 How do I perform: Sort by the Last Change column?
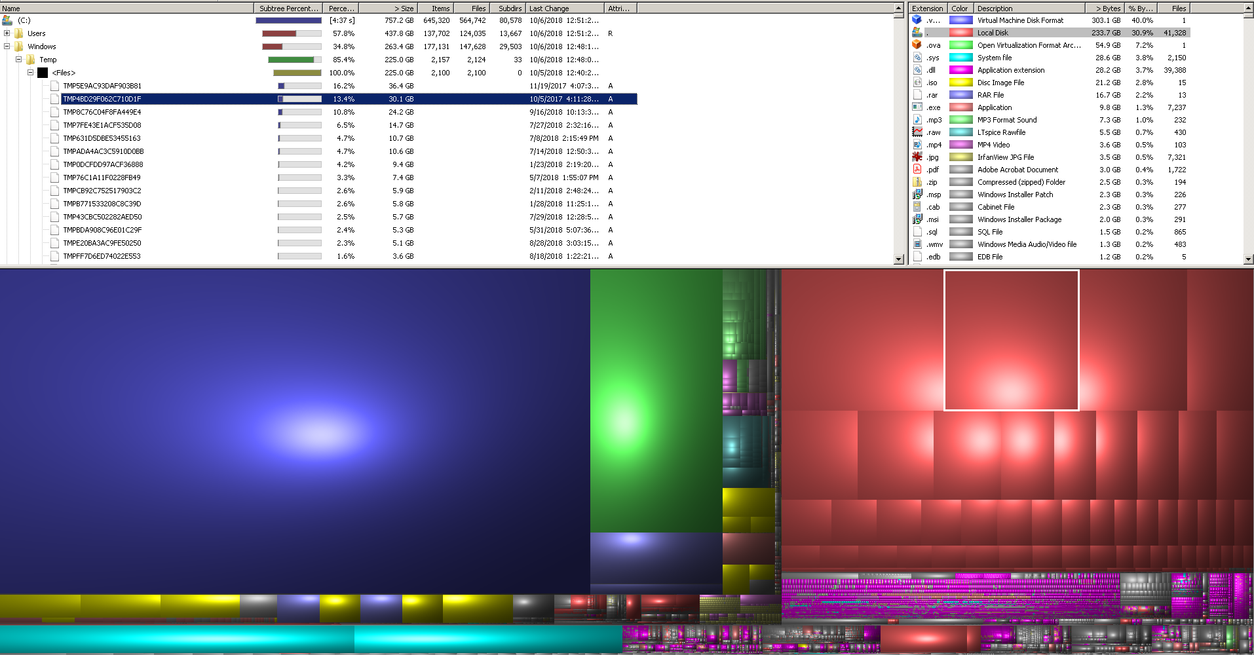coord(563,9)
